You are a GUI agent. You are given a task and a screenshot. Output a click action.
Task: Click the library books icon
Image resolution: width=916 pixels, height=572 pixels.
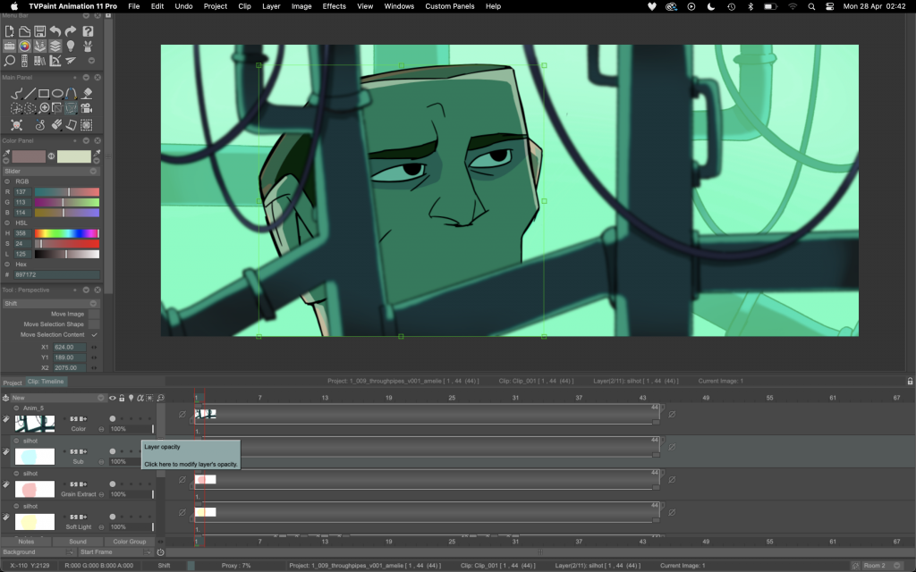click(39, 61)
